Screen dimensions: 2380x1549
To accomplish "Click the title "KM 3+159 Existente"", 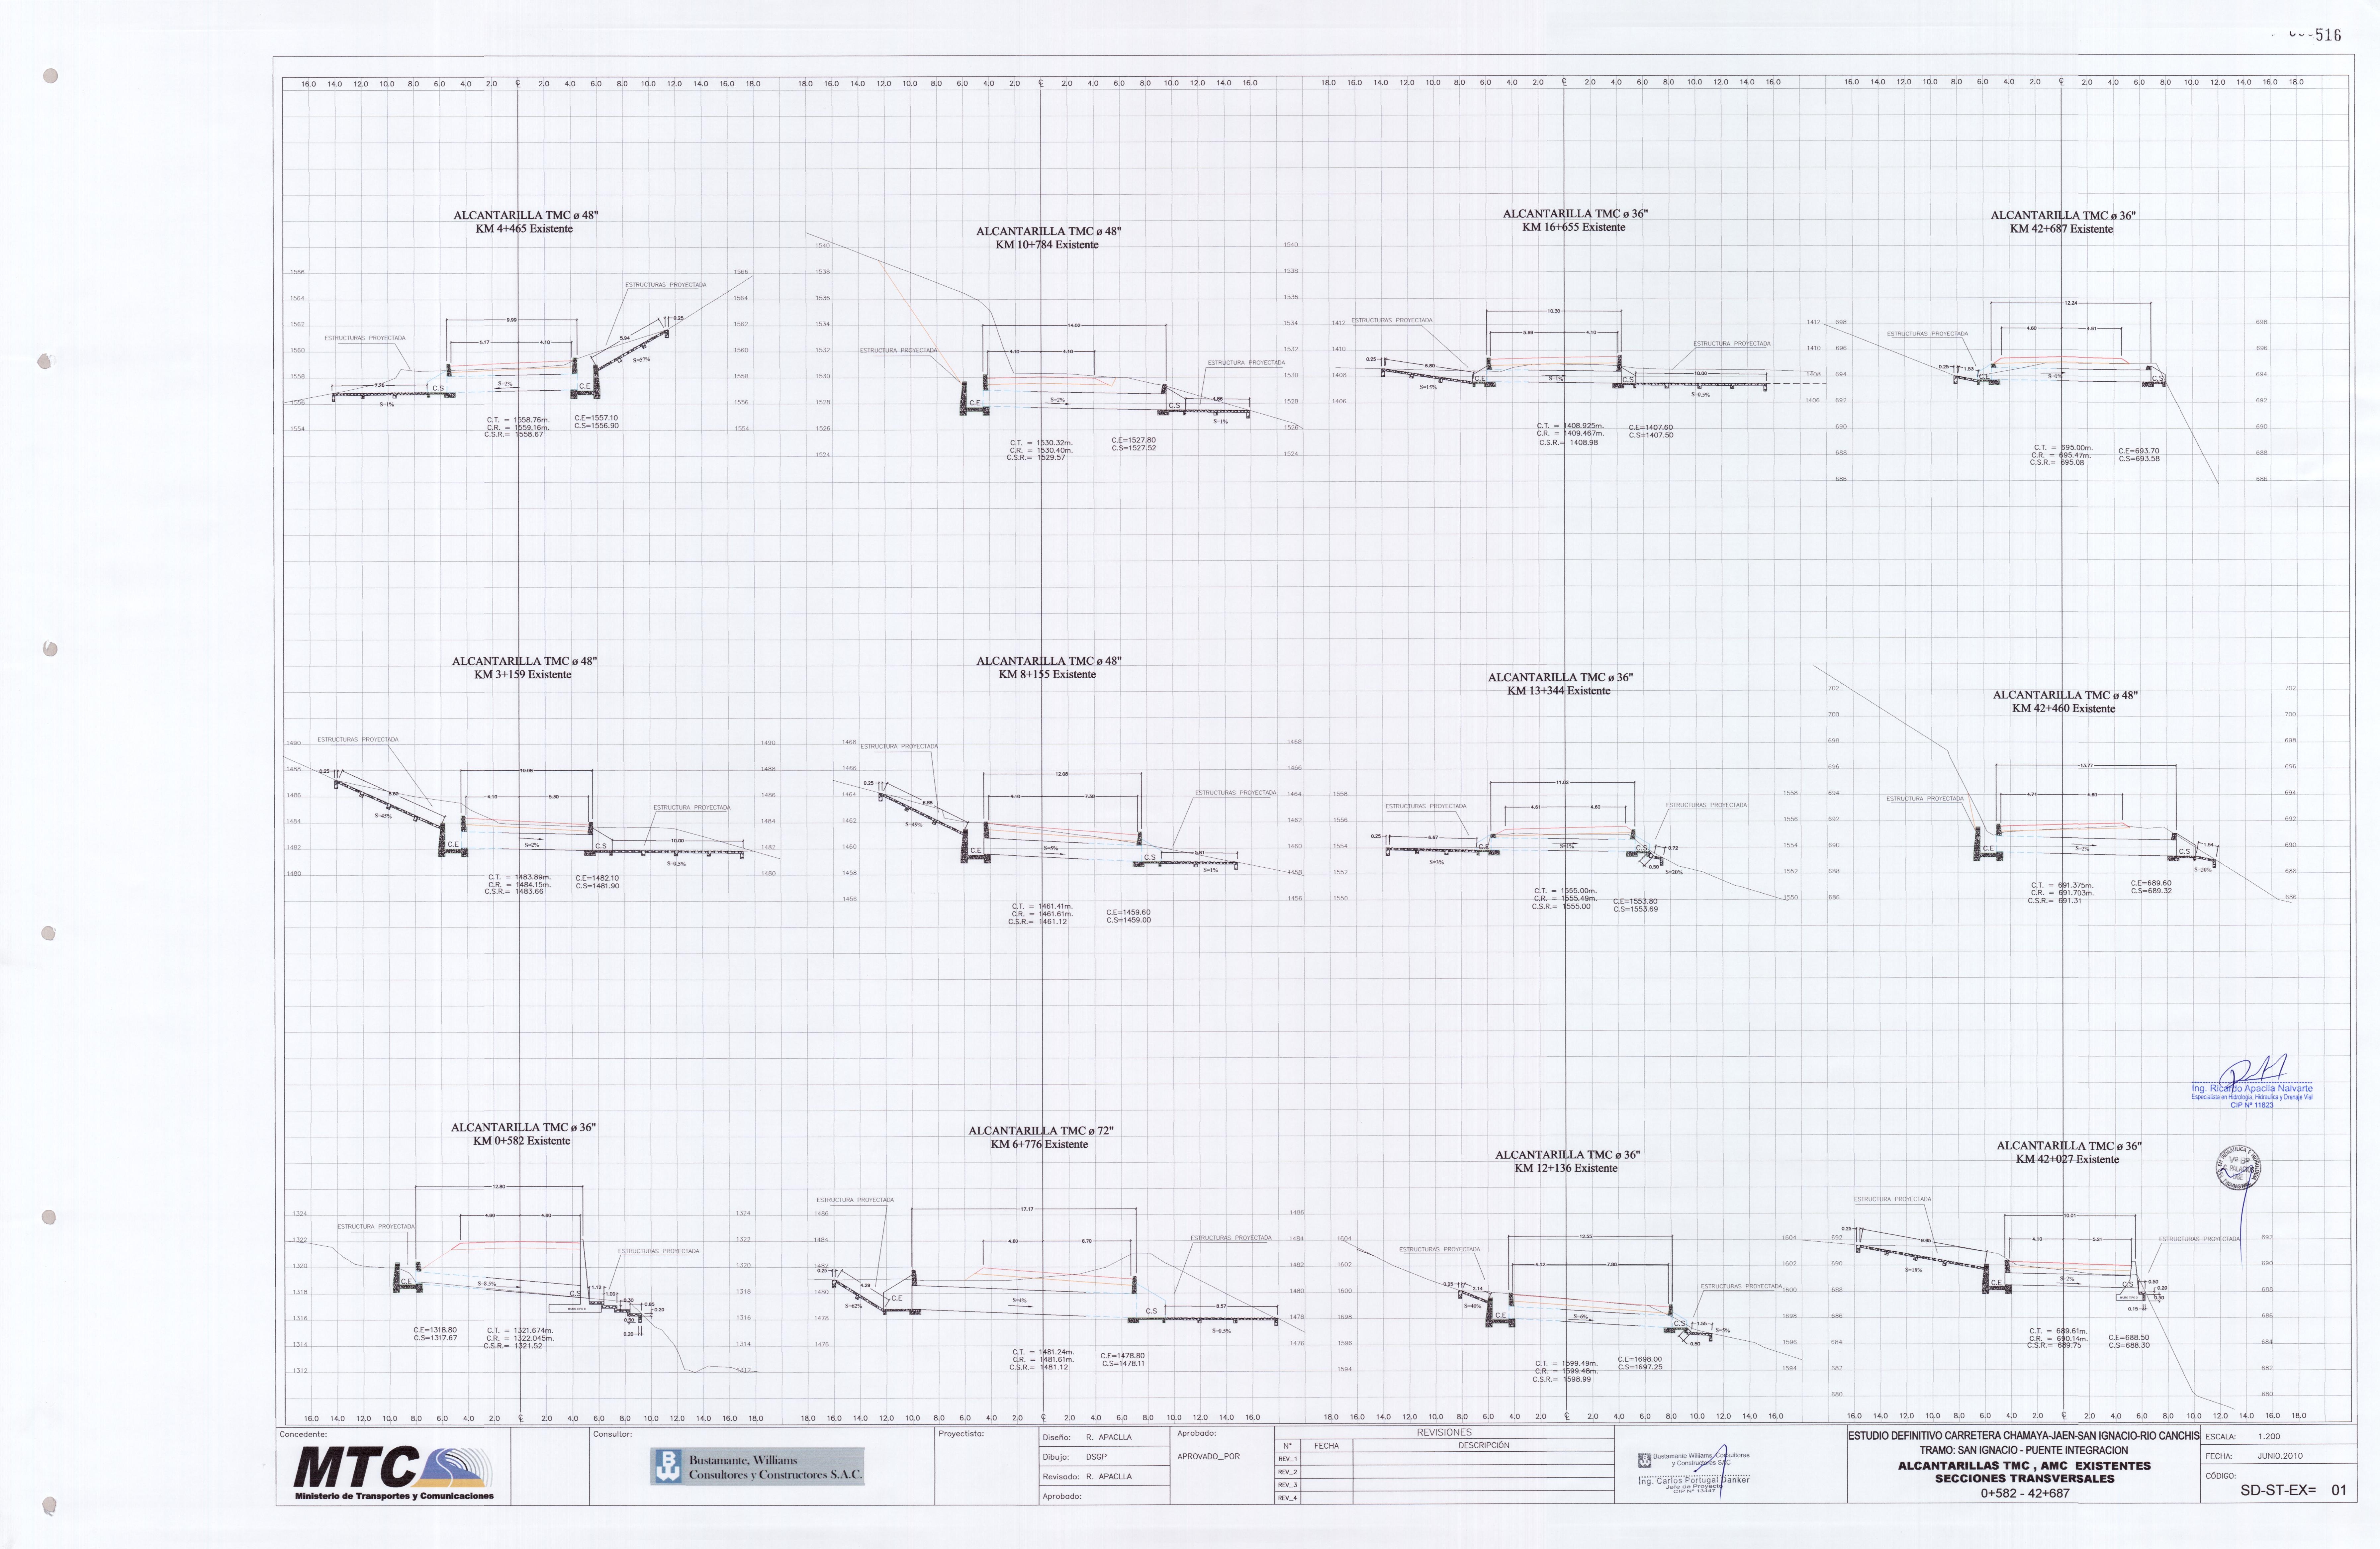I will (x=523, y=675).
